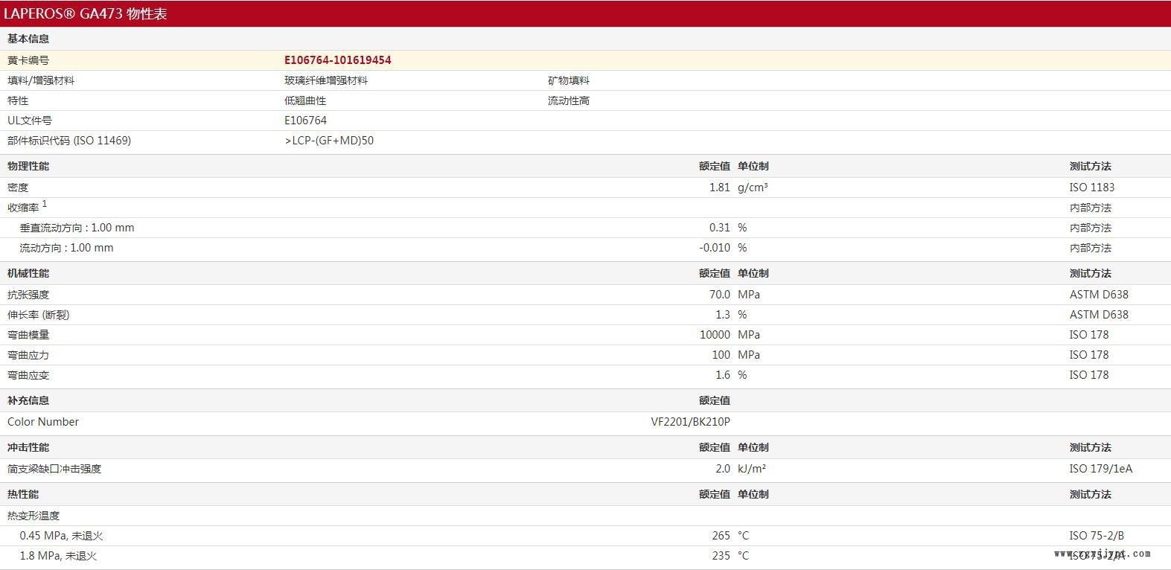The width and height of the screenshot is (1171, 570).
Task: Click the 机械性能 section header
Action: coord(28,273)
